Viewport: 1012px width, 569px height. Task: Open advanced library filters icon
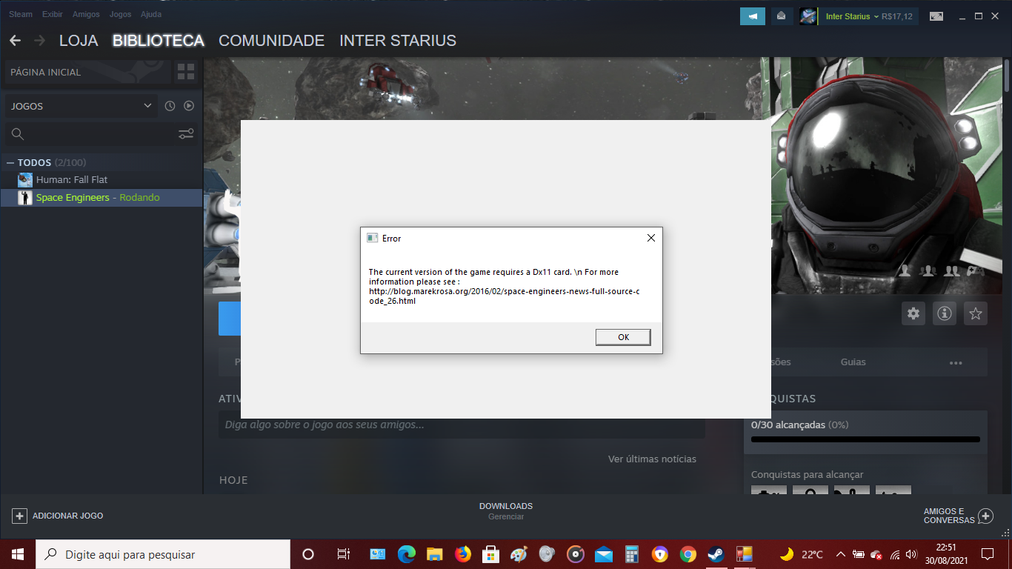point(186,134)
